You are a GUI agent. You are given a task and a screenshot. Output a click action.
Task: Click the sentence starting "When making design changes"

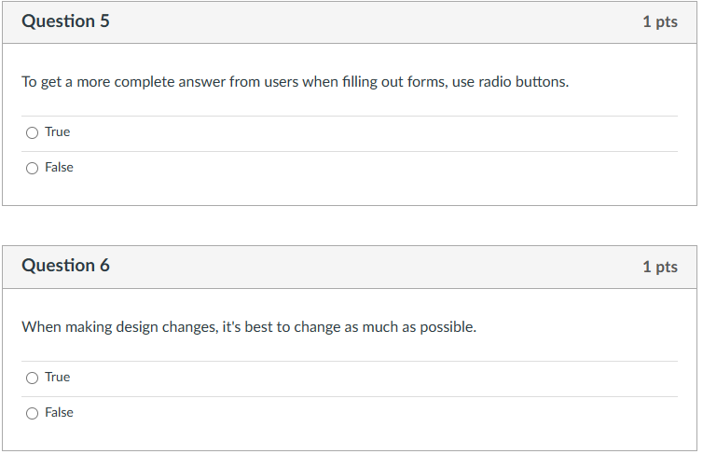coord(249,327)
